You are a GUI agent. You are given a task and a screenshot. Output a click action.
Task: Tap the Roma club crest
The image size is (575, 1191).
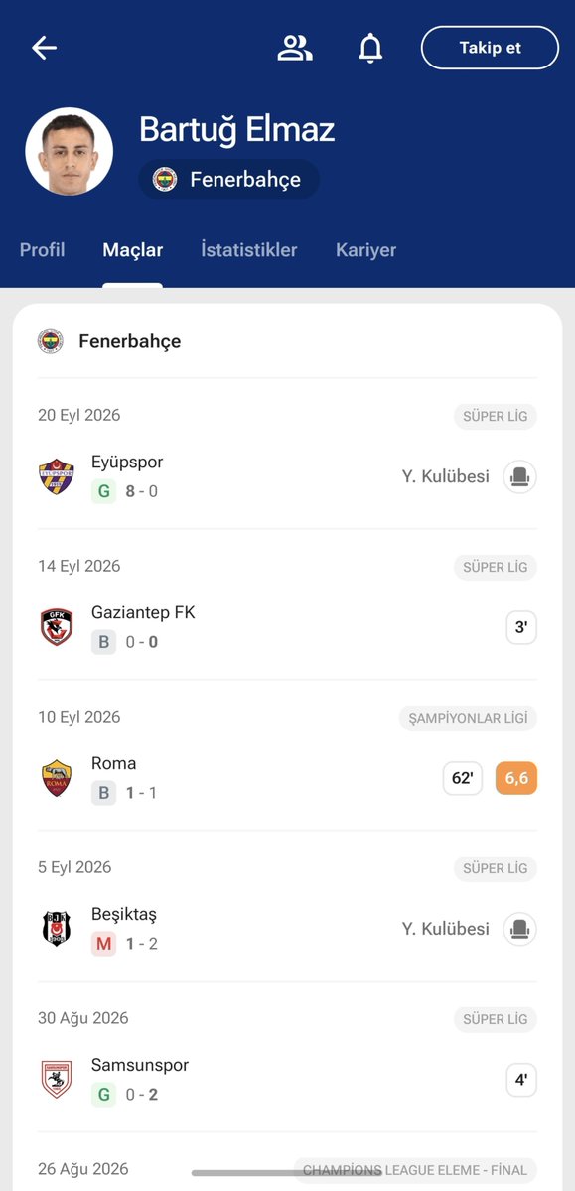click(57, 778)
